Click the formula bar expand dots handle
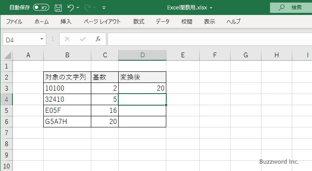Image resolution: width=312 pixels, height=171 pixels. point(53,39)
